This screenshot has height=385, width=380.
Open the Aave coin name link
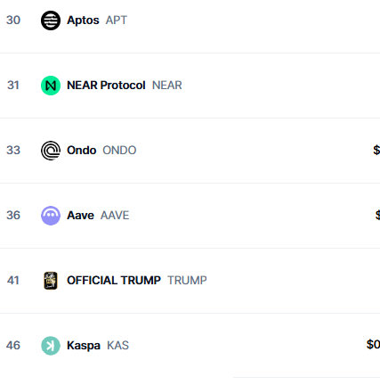(x=80, y=216)
